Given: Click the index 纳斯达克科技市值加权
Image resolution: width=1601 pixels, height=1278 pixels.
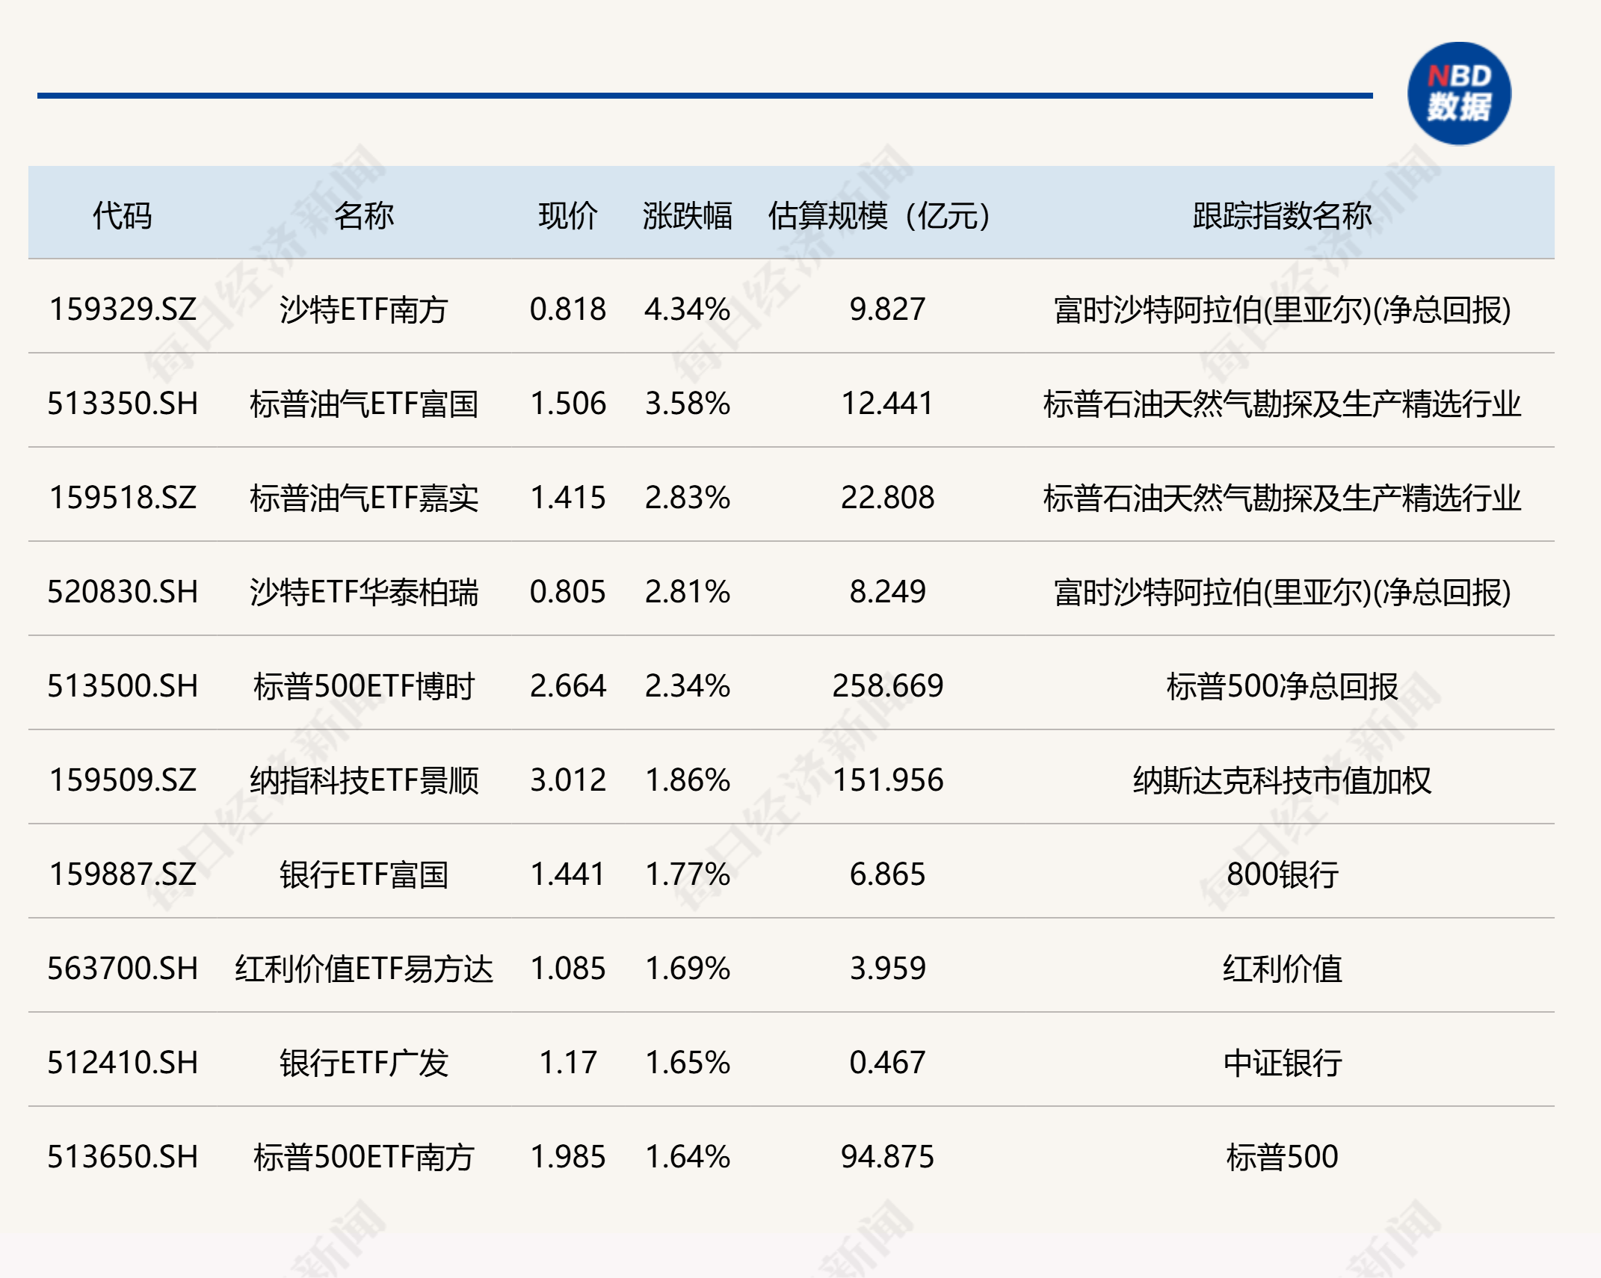Looking at the screenshot, I should point(1282,780).
